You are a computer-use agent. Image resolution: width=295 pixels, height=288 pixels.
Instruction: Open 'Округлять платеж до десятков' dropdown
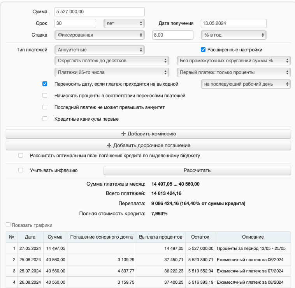(112, 61)
